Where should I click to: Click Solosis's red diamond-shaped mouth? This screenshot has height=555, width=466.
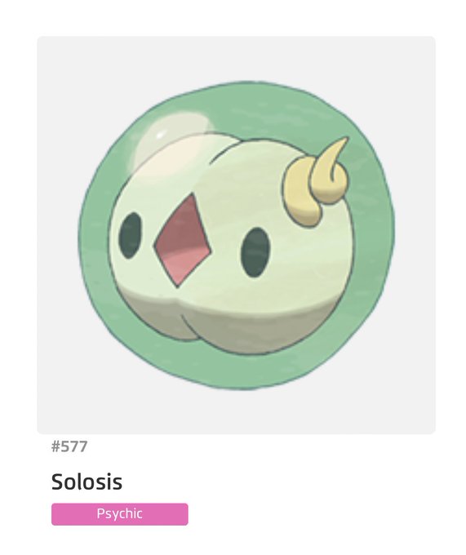click(x=183, y=242)
